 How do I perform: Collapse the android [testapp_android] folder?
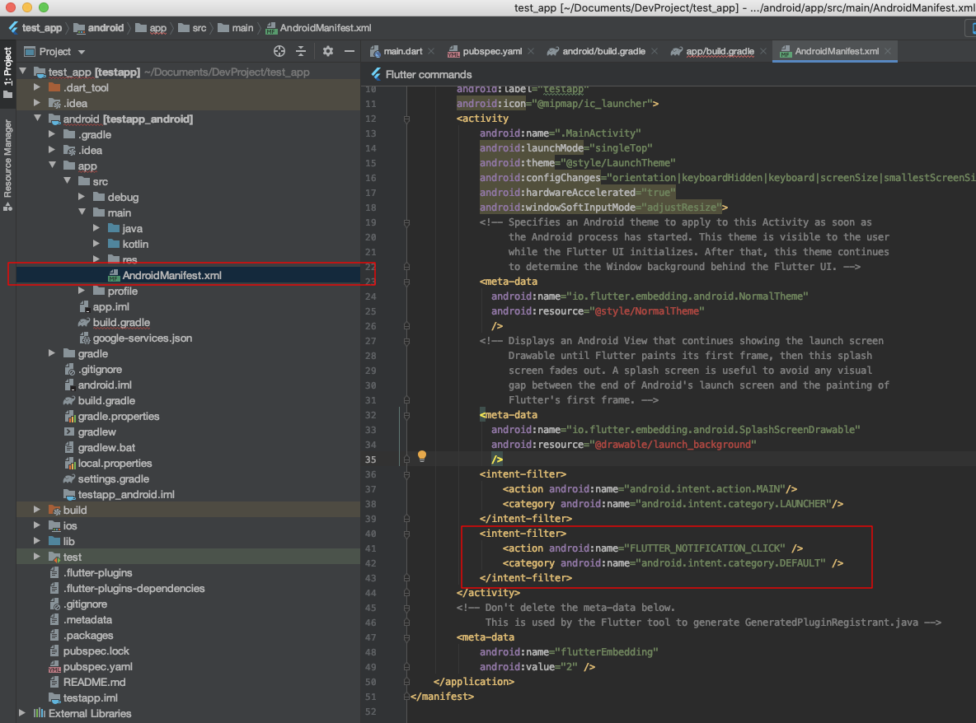37,118
